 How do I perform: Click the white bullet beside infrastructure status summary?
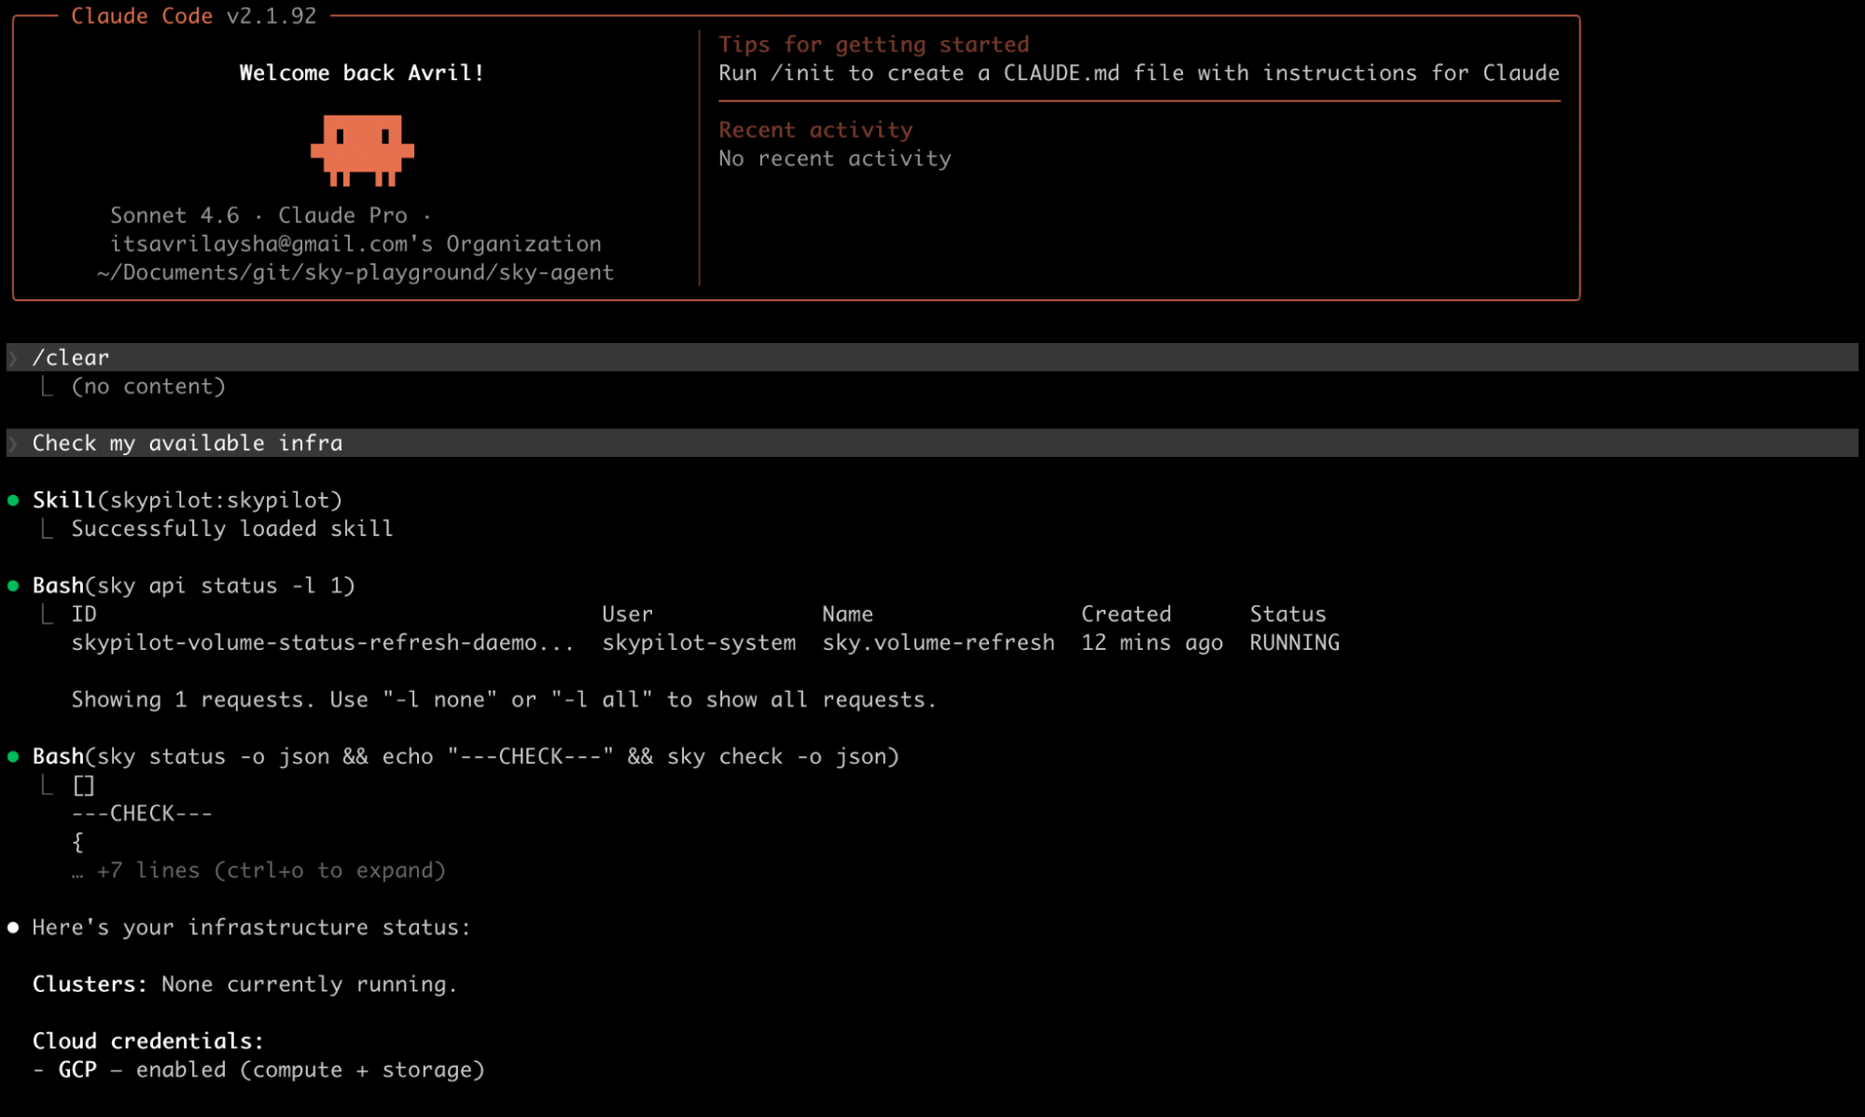coord(13,927)
